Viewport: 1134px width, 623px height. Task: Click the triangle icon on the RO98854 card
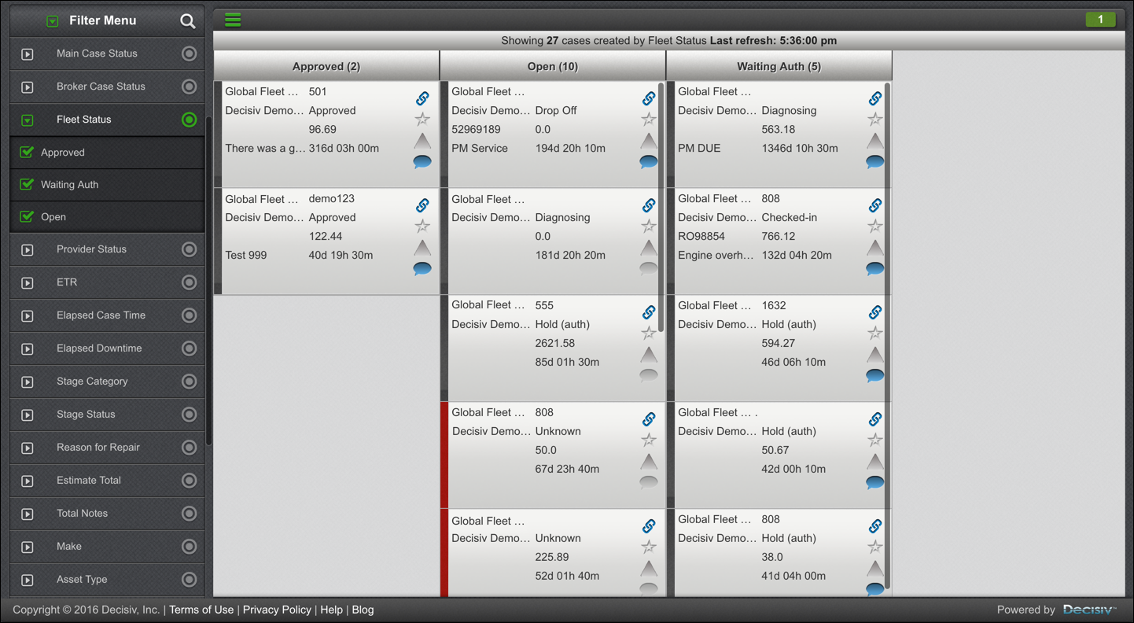click(x=875, y=248)
